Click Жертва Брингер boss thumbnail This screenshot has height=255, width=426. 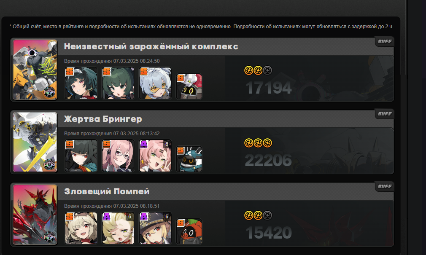click(35, 142)
